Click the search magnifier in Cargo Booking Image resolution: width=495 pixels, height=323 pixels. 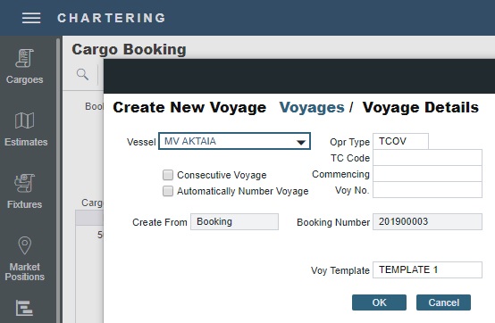click(x=82, y=74)
